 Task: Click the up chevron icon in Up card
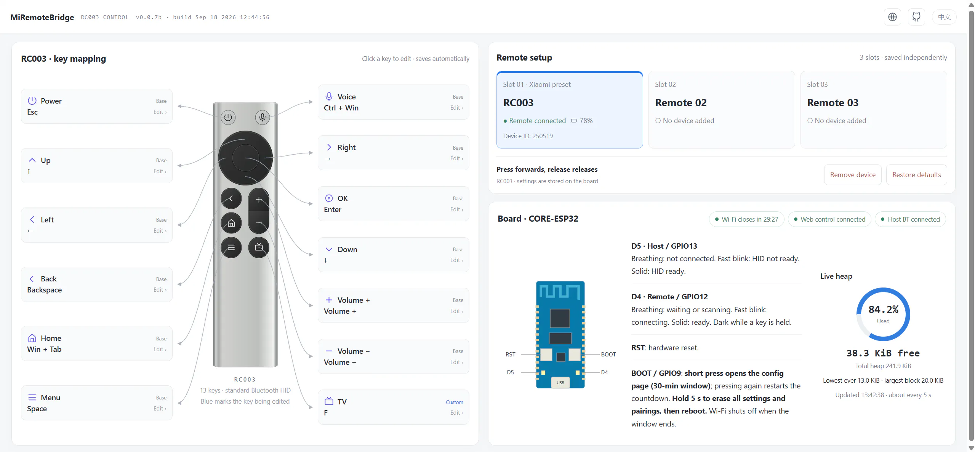[32, 160]
